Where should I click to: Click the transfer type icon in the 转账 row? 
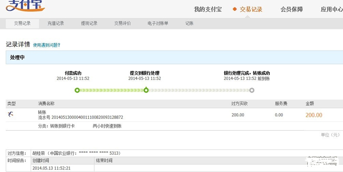[x=10, y=114]
